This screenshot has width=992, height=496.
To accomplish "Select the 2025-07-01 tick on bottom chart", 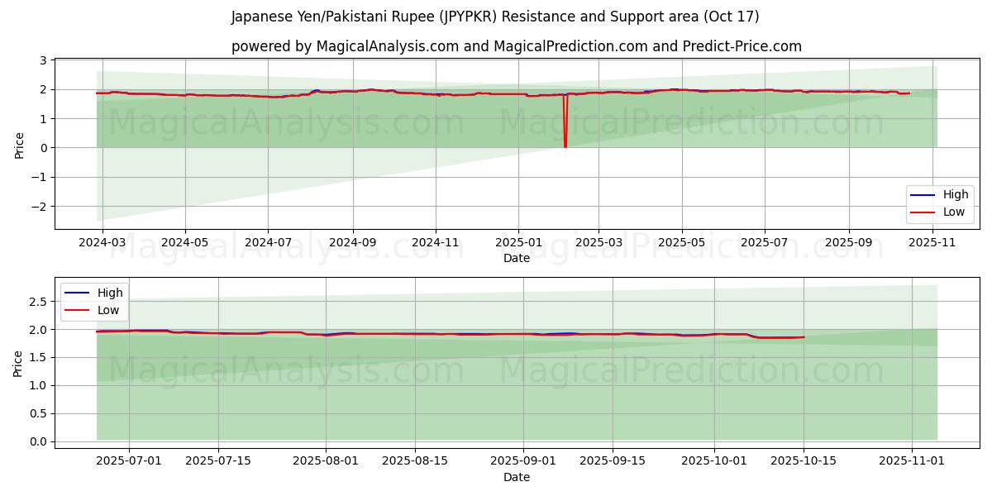I will [x=129, y=460].
